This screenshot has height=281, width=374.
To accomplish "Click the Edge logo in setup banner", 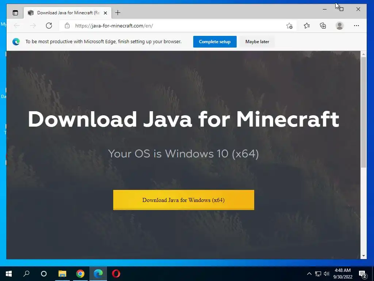I will pyautogui.click(x=16, y=42).
